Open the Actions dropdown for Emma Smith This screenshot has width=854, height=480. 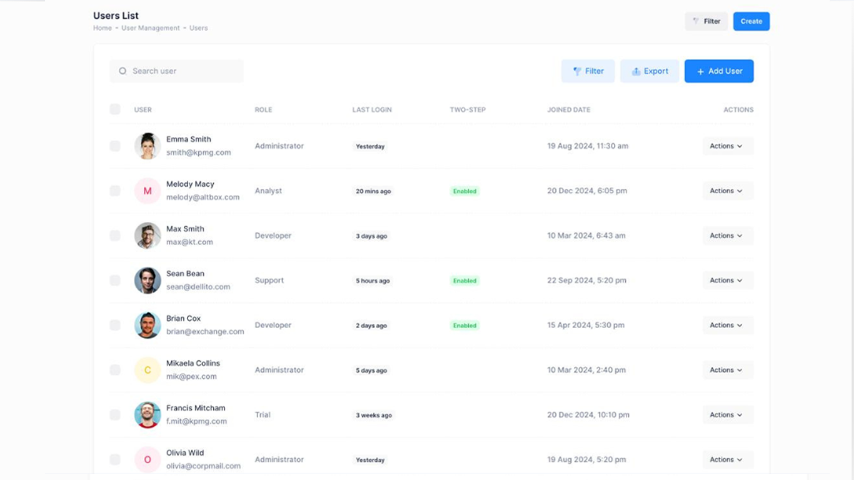pos(728,146)
